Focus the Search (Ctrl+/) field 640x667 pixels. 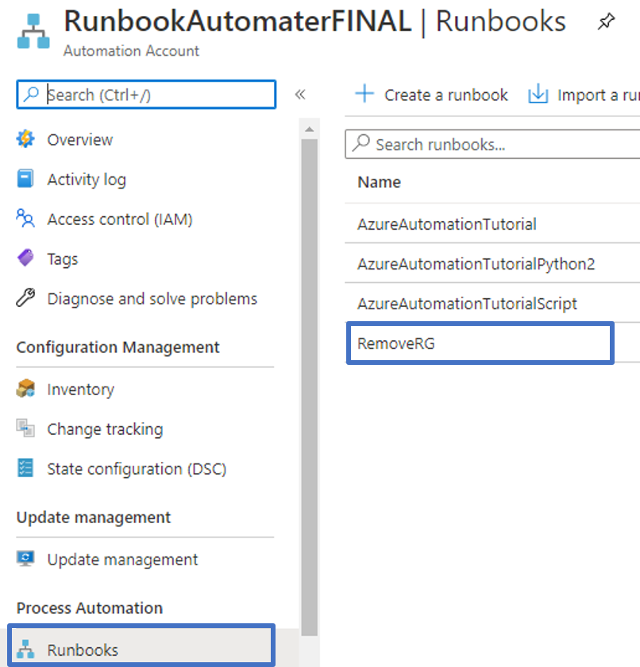click(146, 94)
